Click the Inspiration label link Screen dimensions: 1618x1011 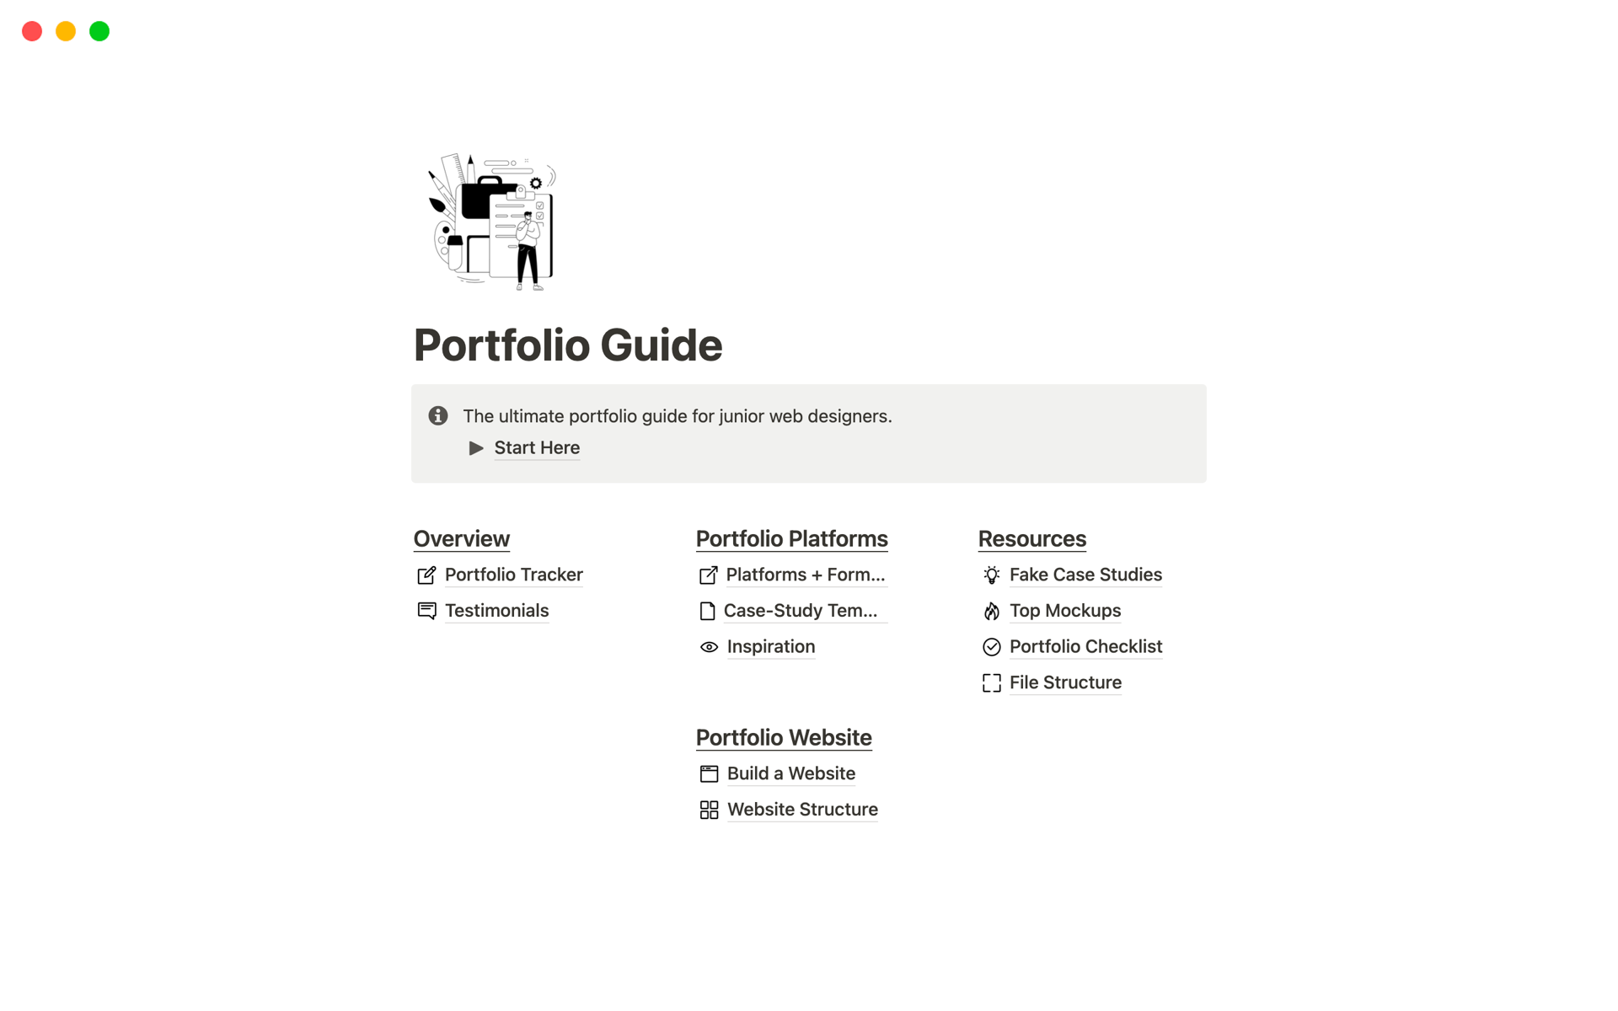tap(771, 646)
